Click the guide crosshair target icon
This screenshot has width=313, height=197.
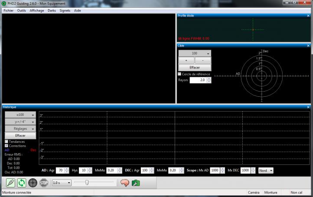pos(33,183)
